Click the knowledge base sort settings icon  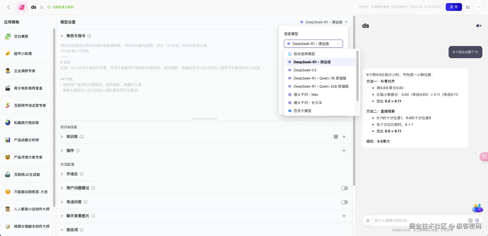tap(336, 137)
